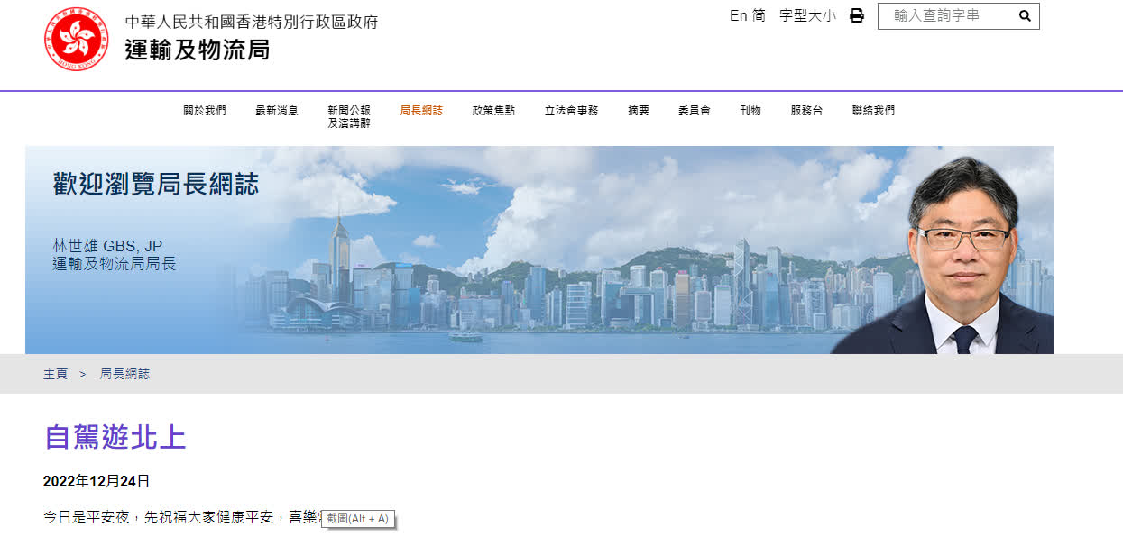Switch to Simplified Chinese (简)
Image resolution: width=1123 pixels, height=536 pixels.
759,15
